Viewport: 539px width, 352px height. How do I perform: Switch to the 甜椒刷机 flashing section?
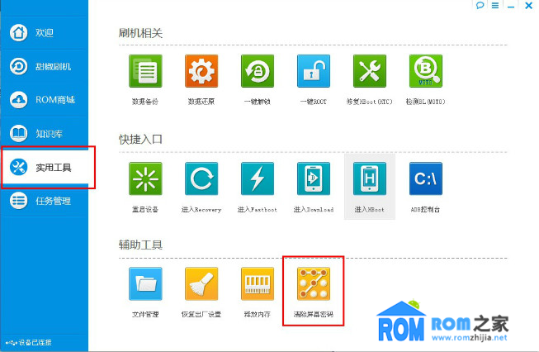point(44,66)
